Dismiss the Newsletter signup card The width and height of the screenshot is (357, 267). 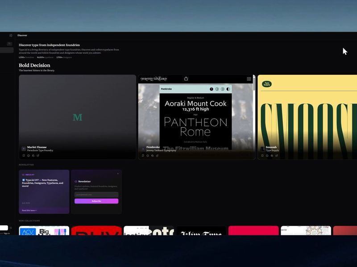118,174
